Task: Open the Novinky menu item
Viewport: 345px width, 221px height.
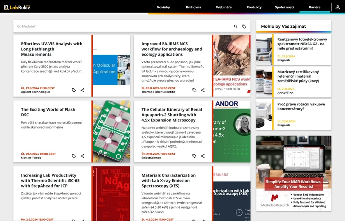Action: click(x=163, y=7)
